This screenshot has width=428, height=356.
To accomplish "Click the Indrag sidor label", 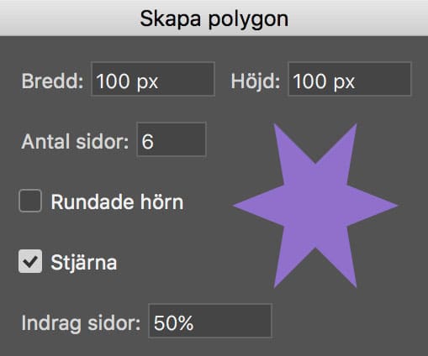I will tap(81, 323).
